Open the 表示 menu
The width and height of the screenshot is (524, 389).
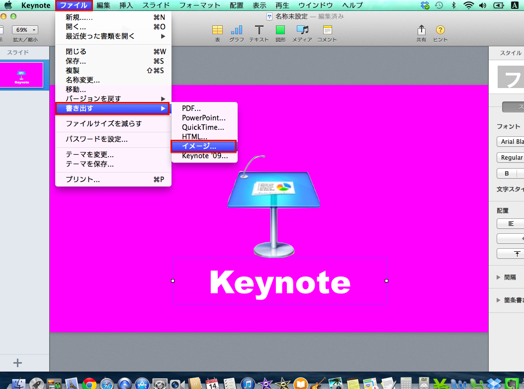[x=259, y=5]
